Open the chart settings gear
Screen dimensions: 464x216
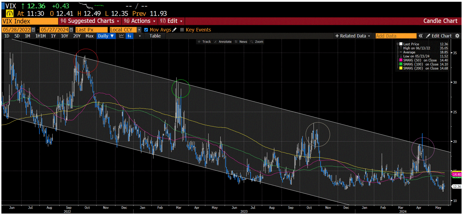click(x=458, y=36)
